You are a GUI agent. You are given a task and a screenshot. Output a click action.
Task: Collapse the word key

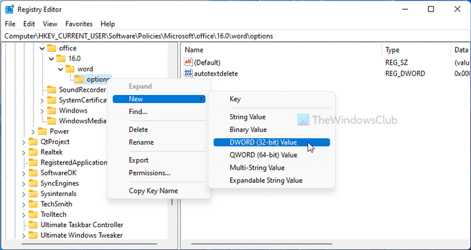61,69
